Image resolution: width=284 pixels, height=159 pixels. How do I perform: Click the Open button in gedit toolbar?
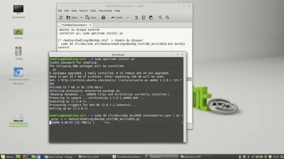72,18
